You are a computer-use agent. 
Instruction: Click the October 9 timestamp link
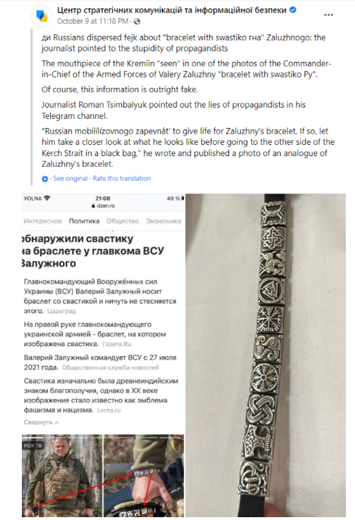(x=93, y=21)
